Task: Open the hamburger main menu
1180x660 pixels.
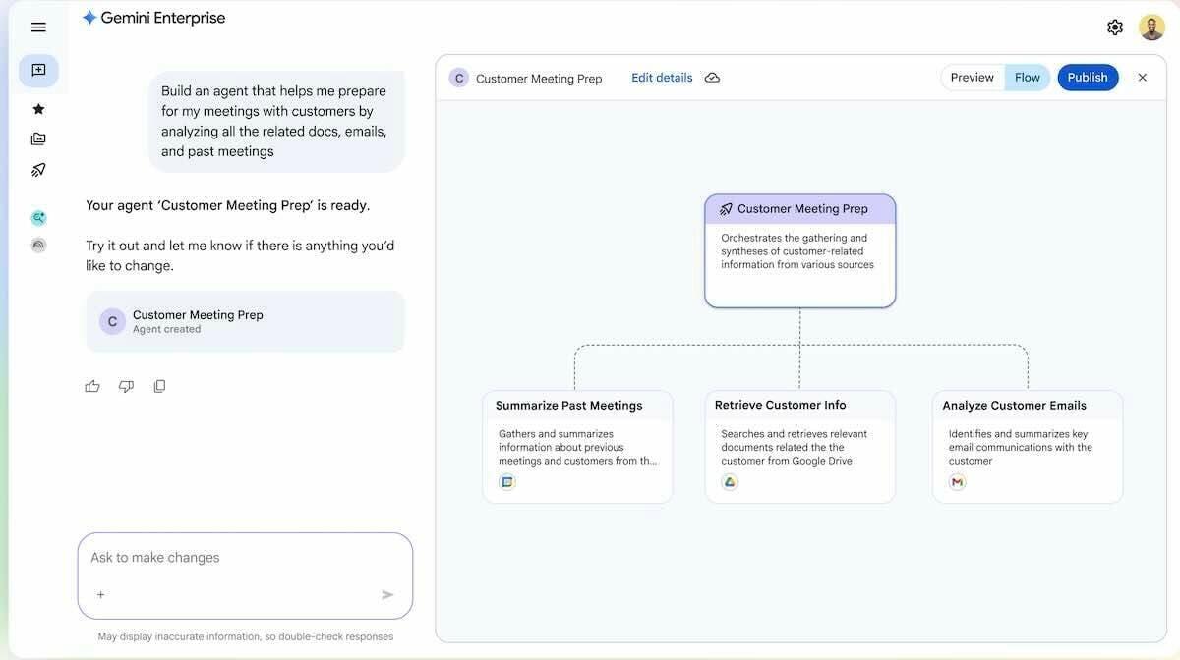Action: [x=38, y=27]
